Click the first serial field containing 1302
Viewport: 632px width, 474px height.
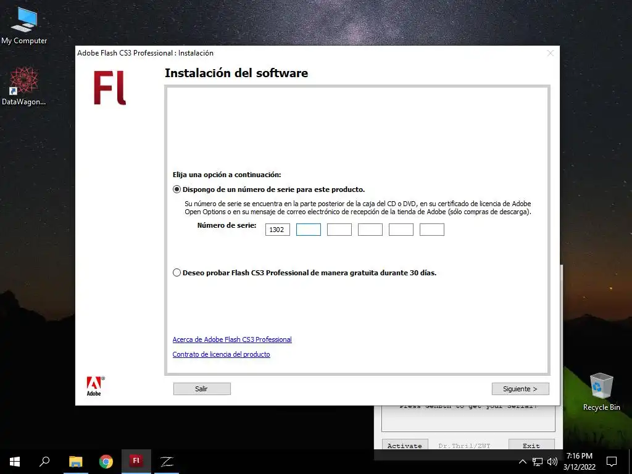coord(277,230)
